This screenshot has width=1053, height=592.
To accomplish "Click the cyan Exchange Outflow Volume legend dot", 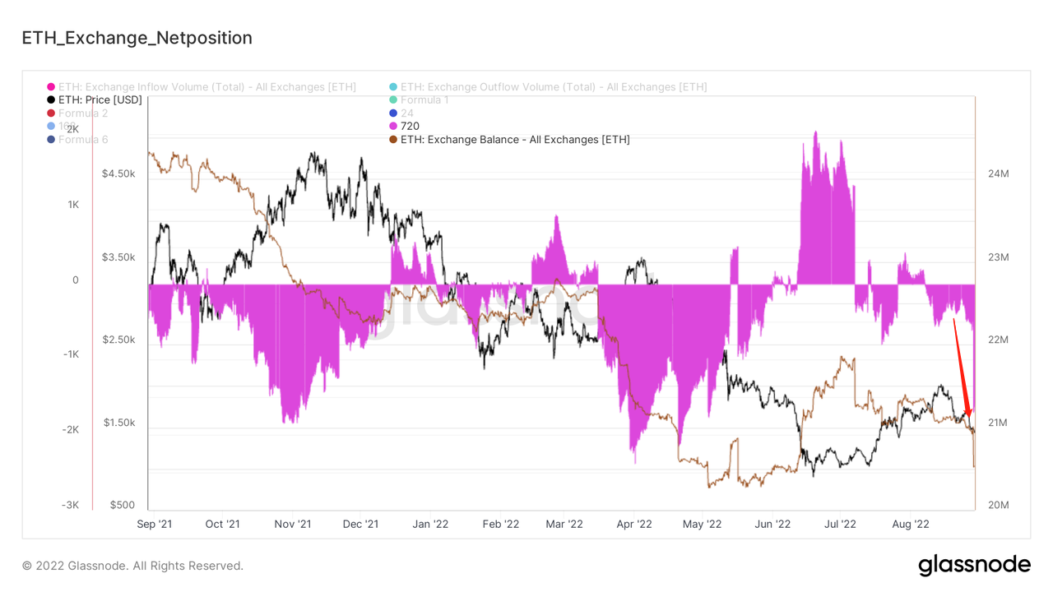I will 393,87.
